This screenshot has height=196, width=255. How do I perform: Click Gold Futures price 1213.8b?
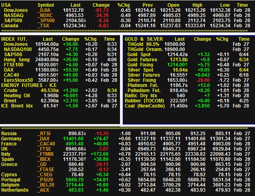(179, 60)
